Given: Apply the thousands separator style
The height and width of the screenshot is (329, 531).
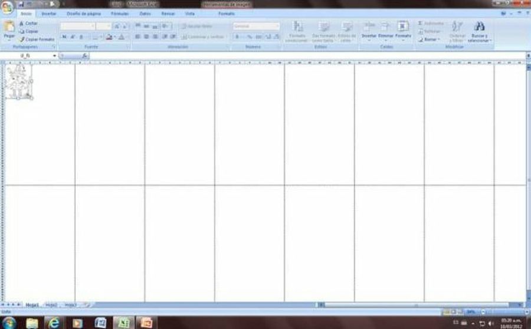Looking at the screenshot, I should point(259,37).
